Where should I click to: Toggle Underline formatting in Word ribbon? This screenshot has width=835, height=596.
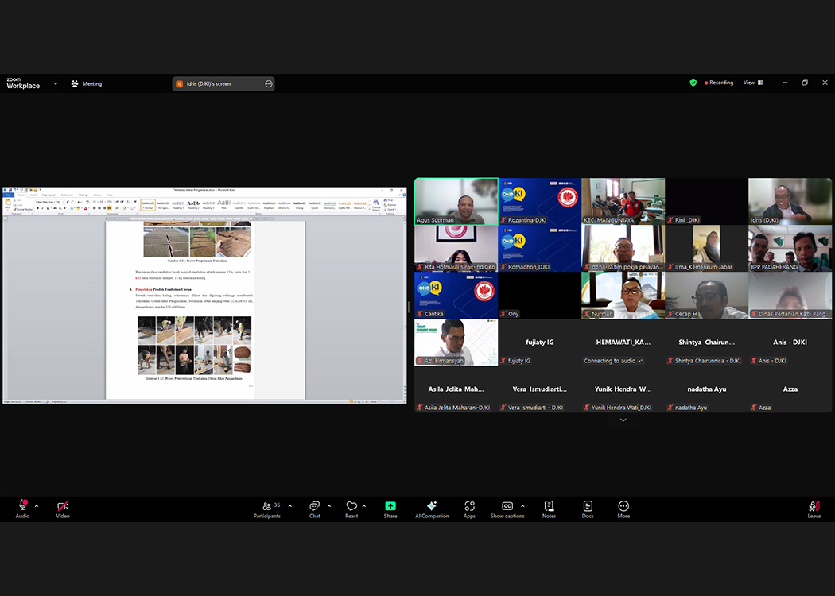(46, 208)
